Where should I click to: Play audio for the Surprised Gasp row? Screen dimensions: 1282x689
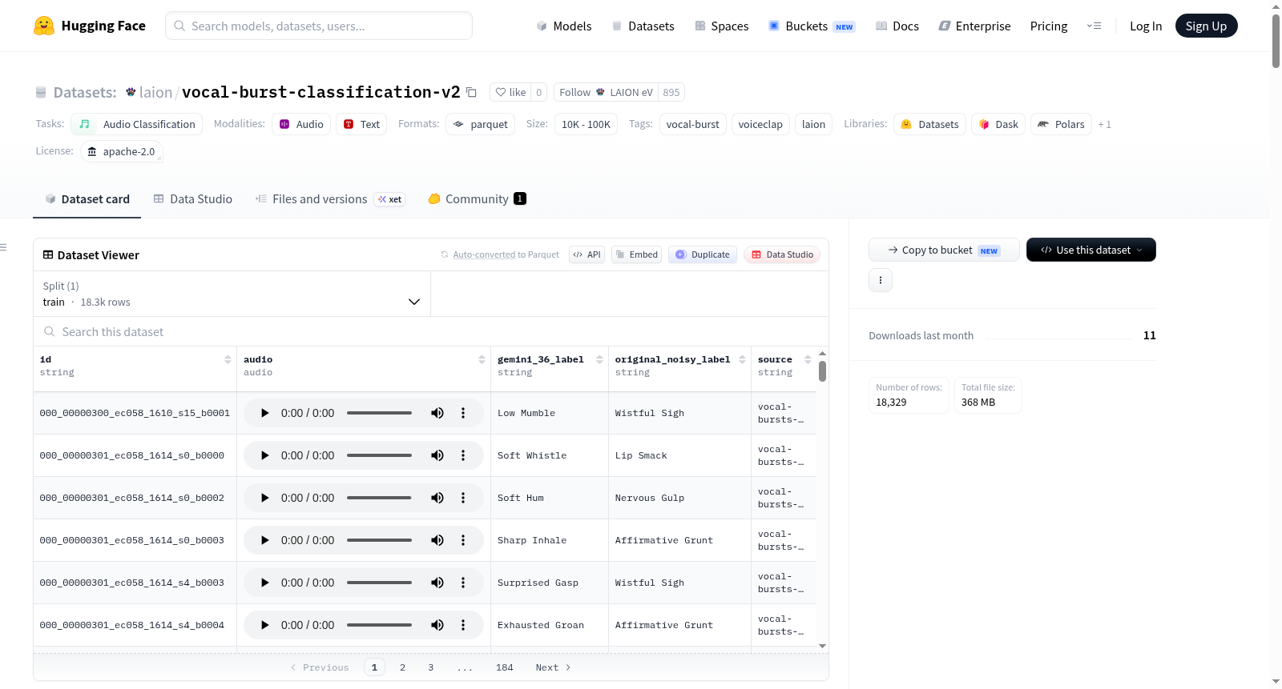pos(265,583)
